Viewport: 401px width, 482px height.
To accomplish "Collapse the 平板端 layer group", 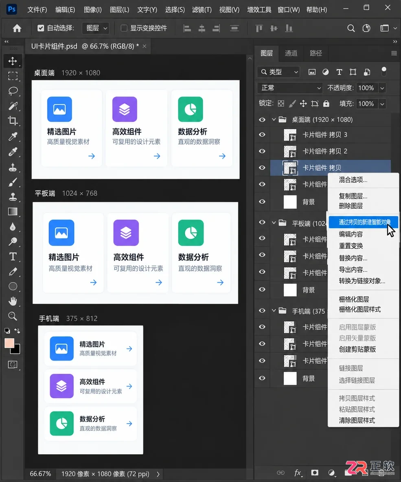I will click(x=274, y=223).
